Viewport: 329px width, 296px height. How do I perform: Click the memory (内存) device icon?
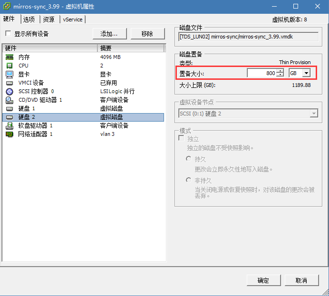click(10, 57)
